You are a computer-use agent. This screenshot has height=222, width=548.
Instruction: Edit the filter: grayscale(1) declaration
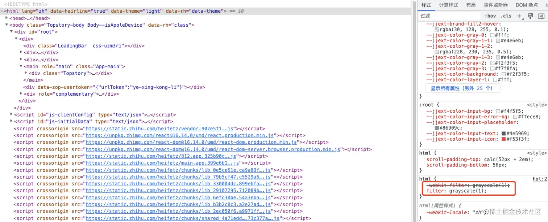pos(457,191)
